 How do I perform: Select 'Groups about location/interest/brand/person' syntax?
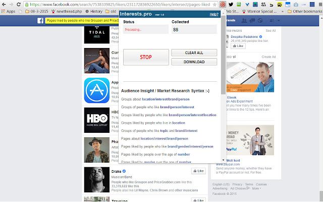155,99
